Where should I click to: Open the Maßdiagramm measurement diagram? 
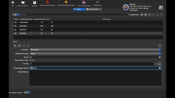pos(98,3)
